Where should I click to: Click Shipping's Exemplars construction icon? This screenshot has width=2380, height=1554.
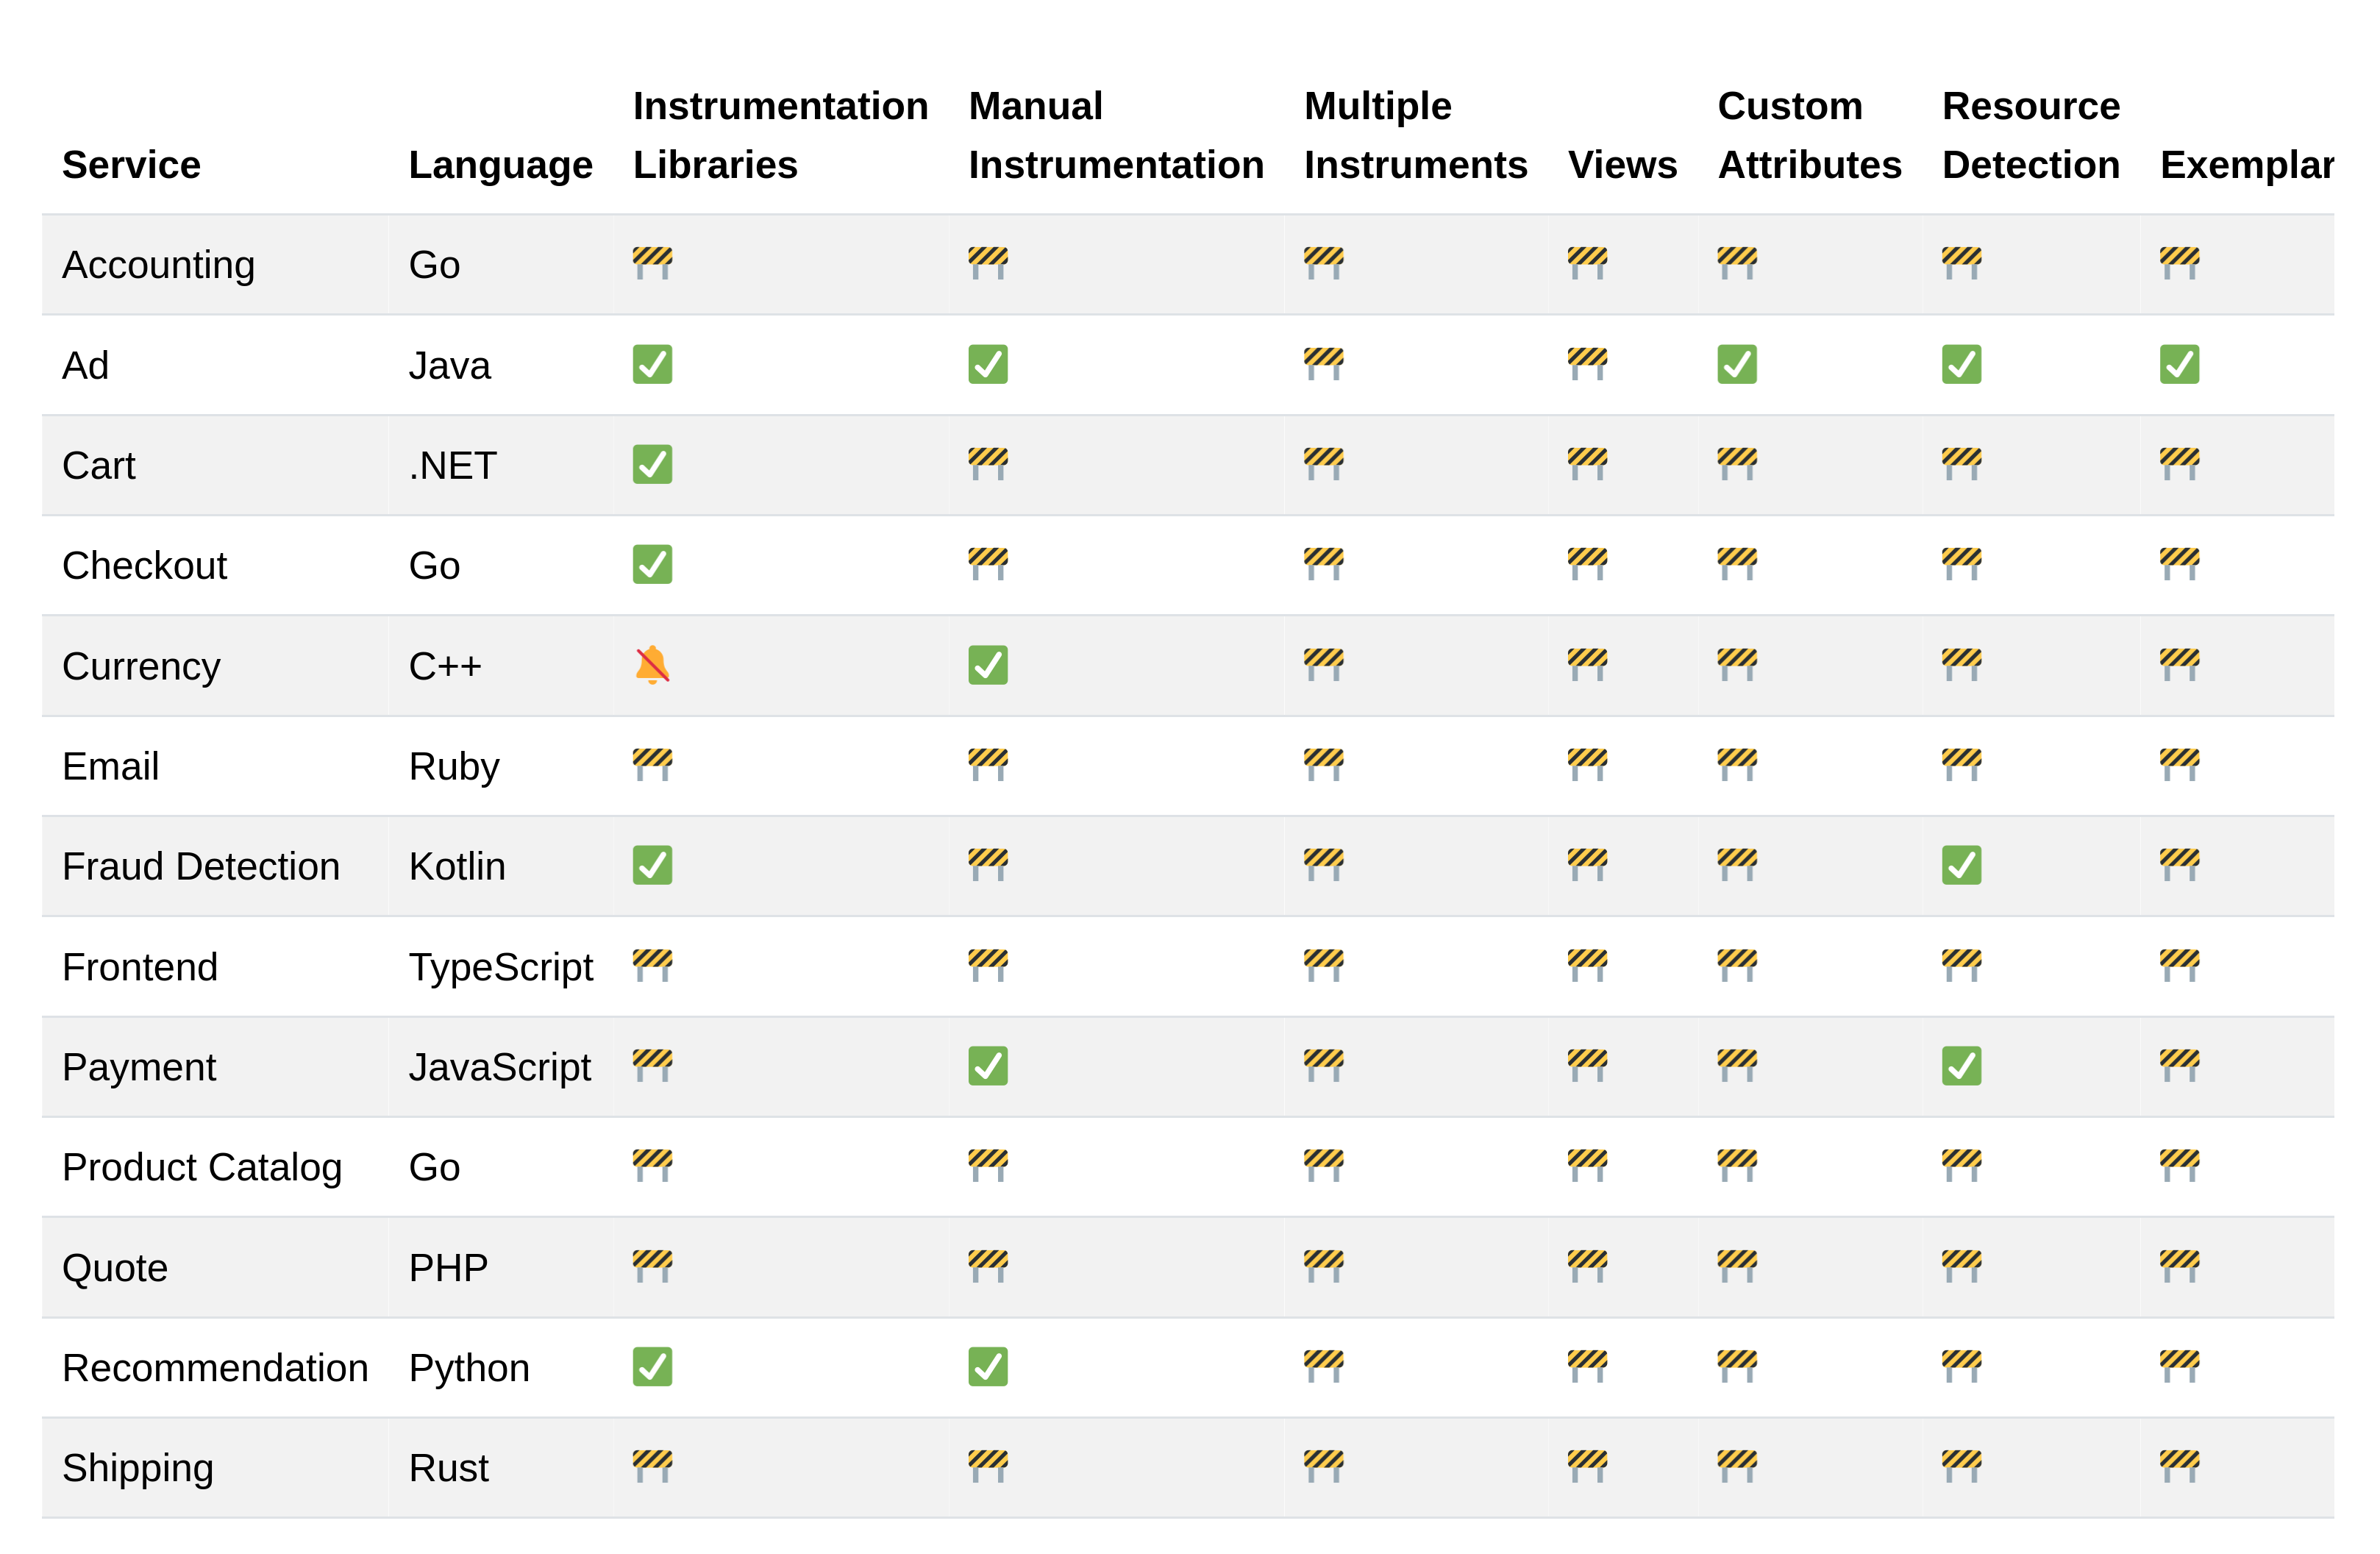coord(2179,1466)
